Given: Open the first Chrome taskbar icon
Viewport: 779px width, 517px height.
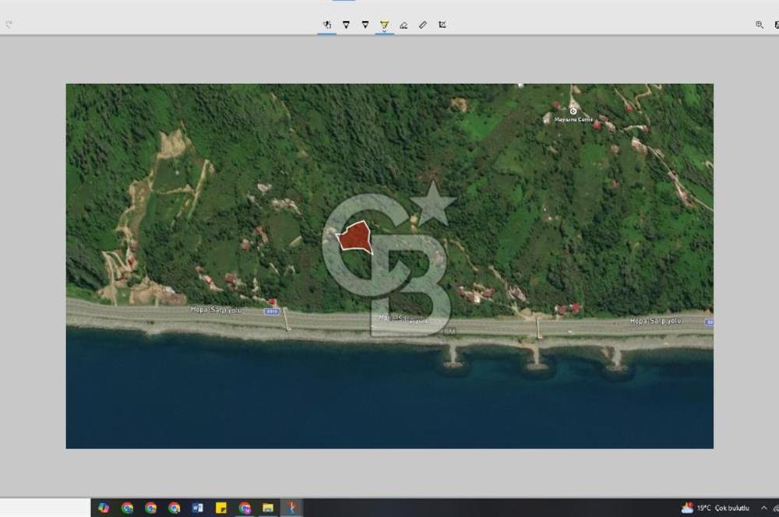Looking at the screenshot, I should coord(127,508).
